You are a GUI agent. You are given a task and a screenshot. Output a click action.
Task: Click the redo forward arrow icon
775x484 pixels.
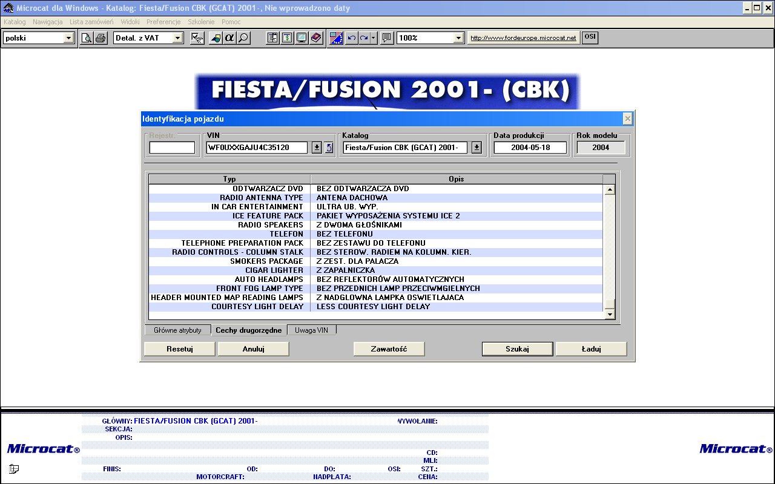tap(364, 38)
